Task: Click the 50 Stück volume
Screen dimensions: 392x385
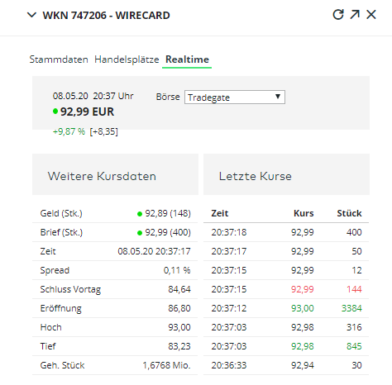Action: [x=356, y=251]
